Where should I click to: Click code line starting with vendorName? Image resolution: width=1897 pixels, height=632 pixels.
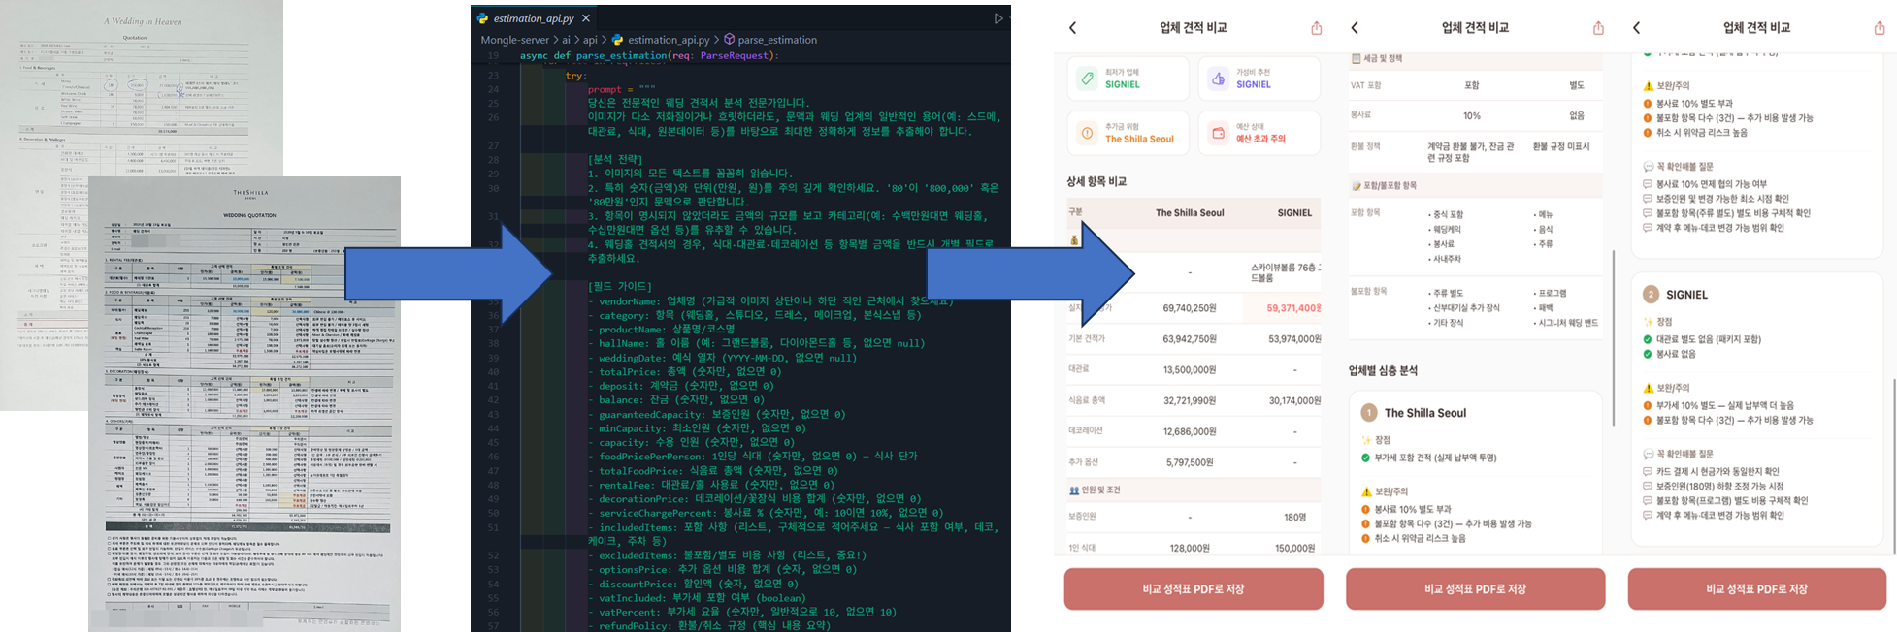770,301
